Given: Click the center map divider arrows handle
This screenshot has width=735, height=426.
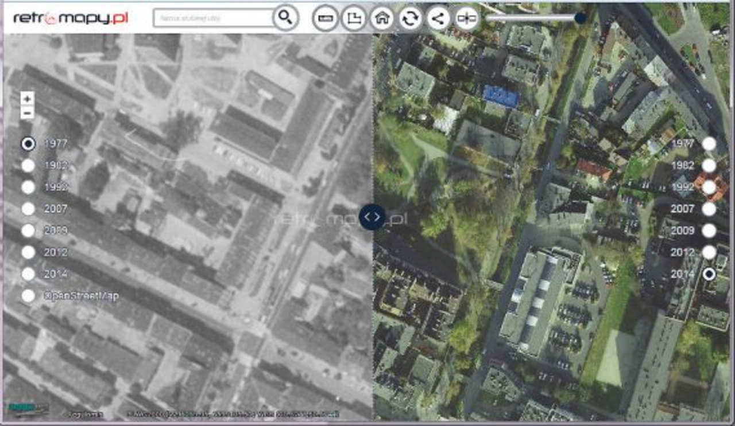Looking at the screenshot, I should [372, 217].
